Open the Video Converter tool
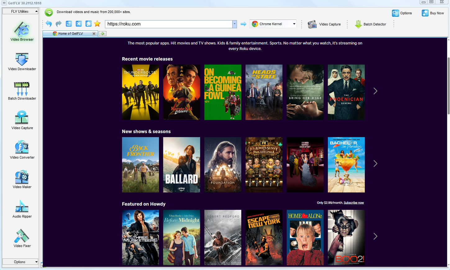Viewport: 450px width, 270px height. tap(22, 150)
